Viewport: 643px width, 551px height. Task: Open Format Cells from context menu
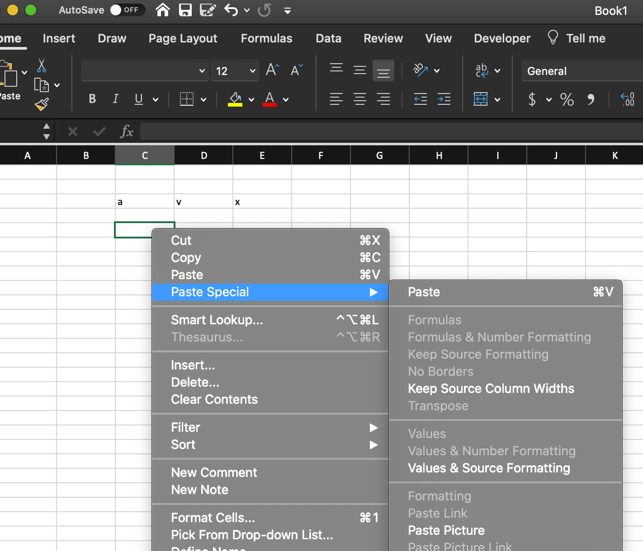tap(270, 518)
